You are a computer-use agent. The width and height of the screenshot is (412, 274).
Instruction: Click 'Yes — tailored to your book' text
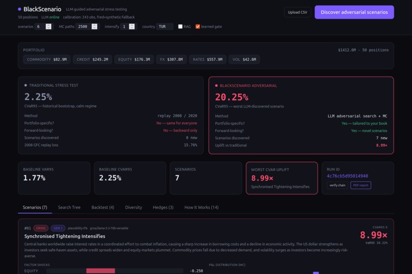[364, 123]
